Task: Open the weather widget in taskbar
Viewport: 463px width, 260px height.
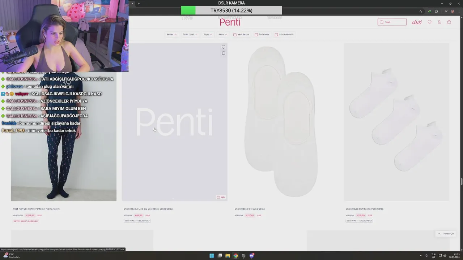Action: (x=12, y=256)
